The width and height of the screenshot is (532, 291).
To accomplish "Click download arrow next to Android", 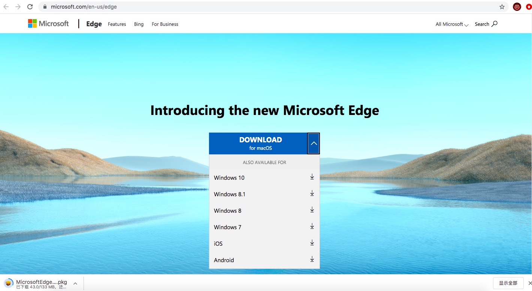I will [x=312, y=260].
